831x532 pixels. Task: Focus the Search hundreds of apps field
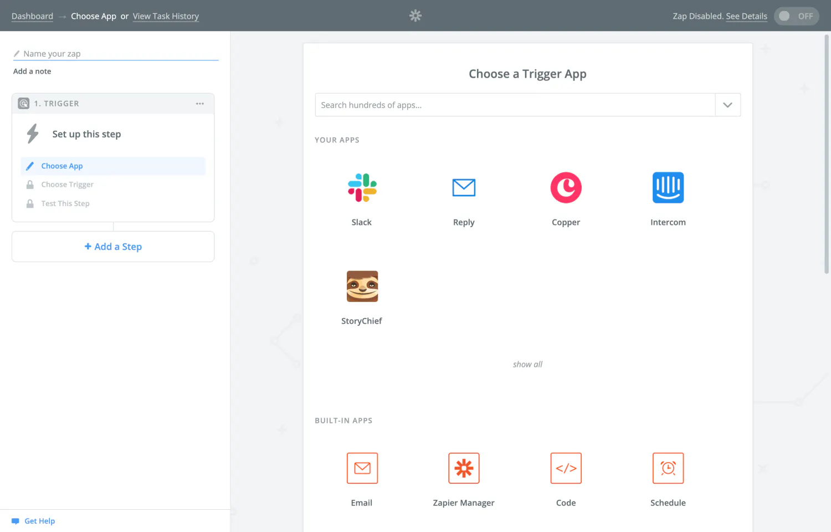pyautogui.click(x=515, y=105)
